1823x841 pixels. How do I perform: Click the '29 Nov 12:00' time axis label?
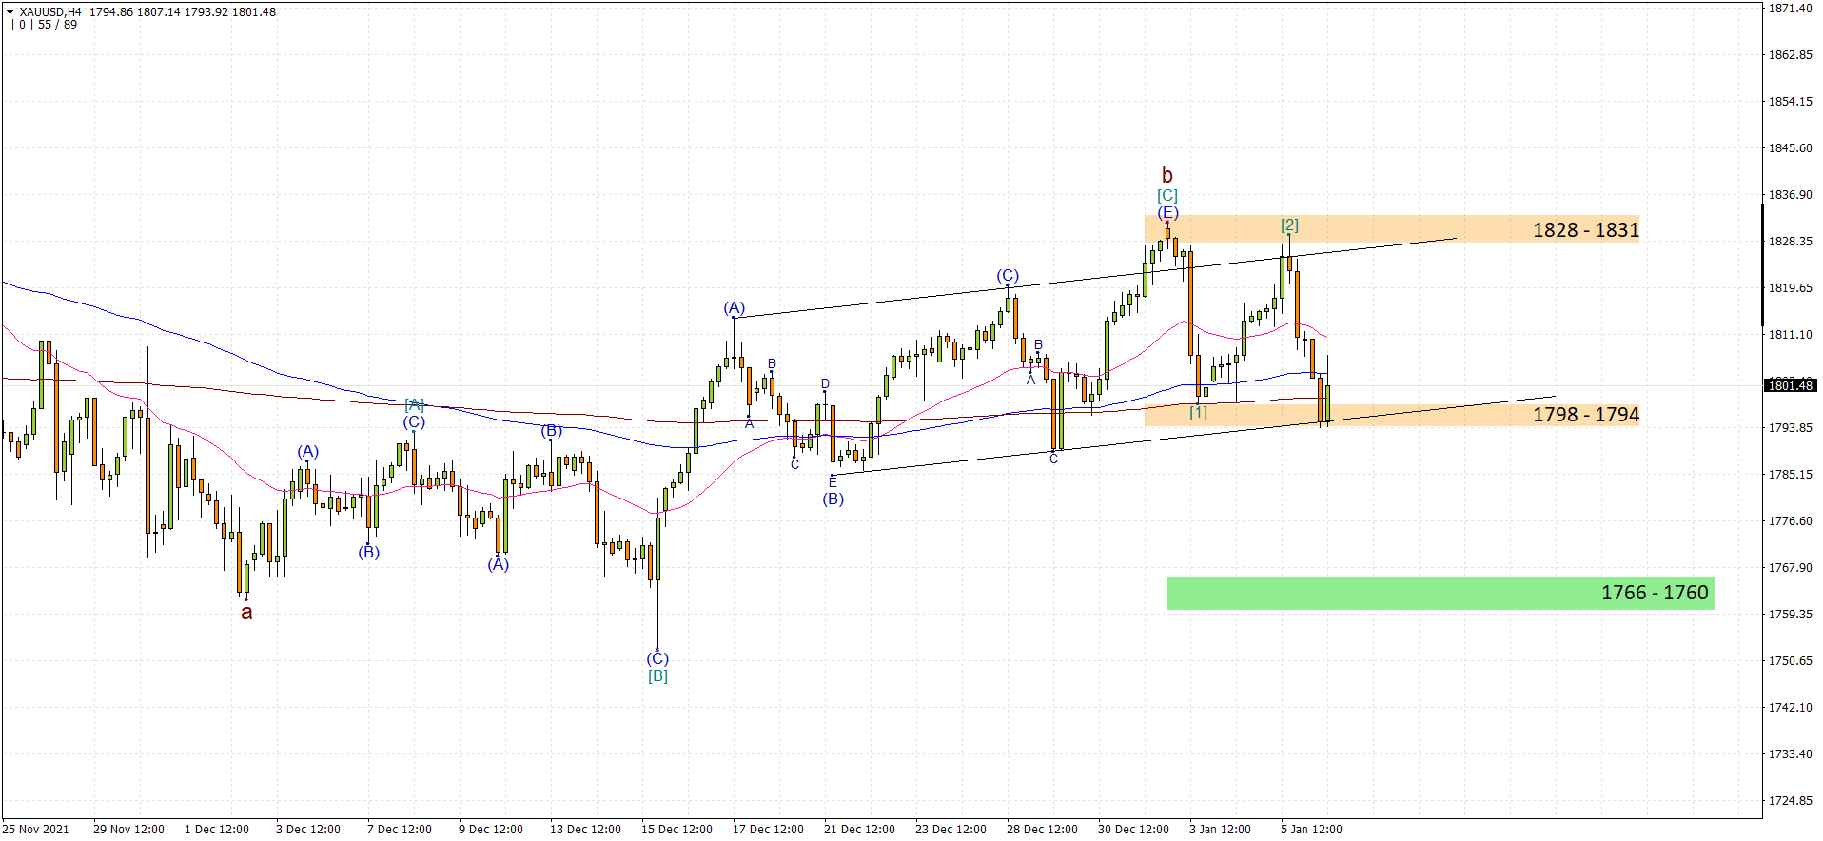128,830
